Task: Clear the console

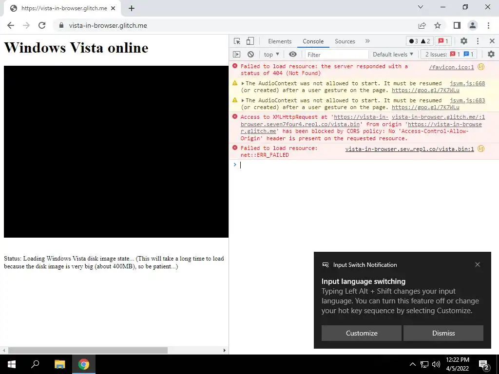Action: click(251, 55)
